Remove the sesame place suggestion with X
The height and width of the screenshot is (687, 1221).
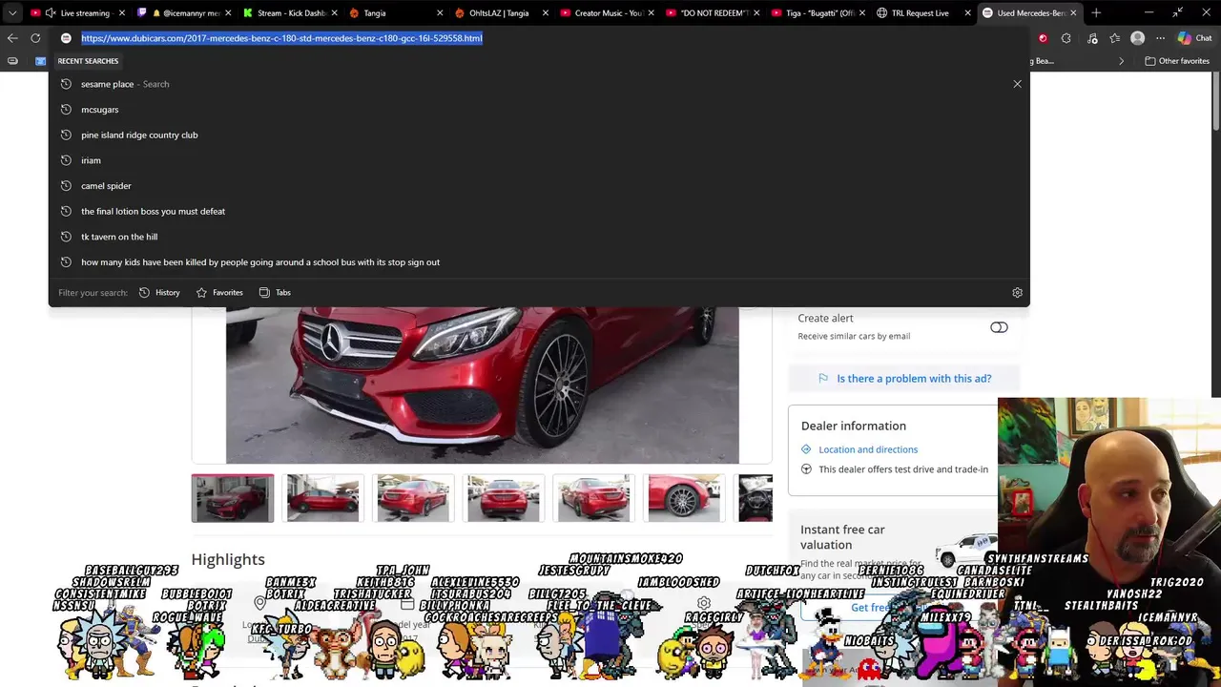(x=1017, y=84)
